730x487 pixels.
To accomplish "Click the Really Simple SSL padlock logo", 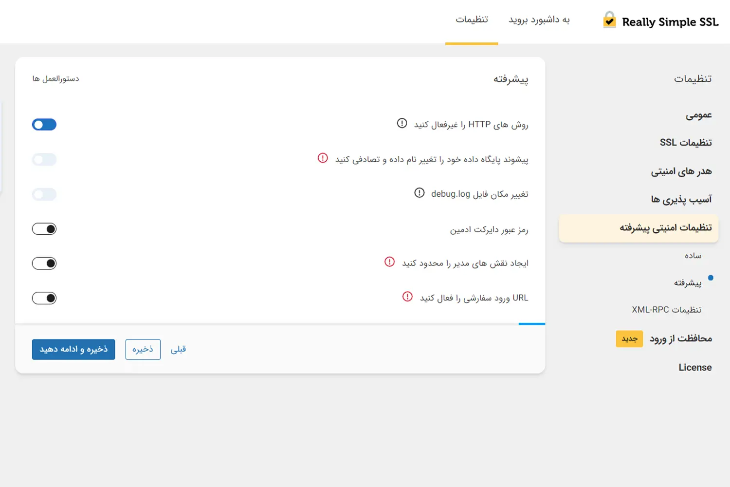I will tap(609, 20).
